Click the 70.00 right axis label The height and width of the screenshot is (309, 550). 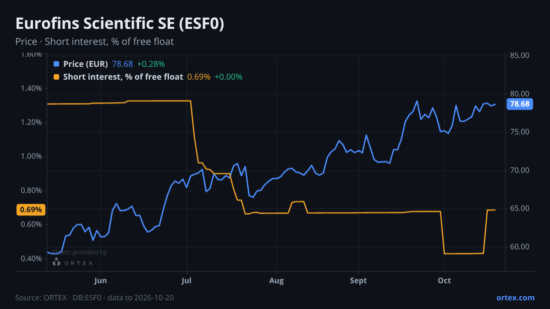tap(519, 170)
